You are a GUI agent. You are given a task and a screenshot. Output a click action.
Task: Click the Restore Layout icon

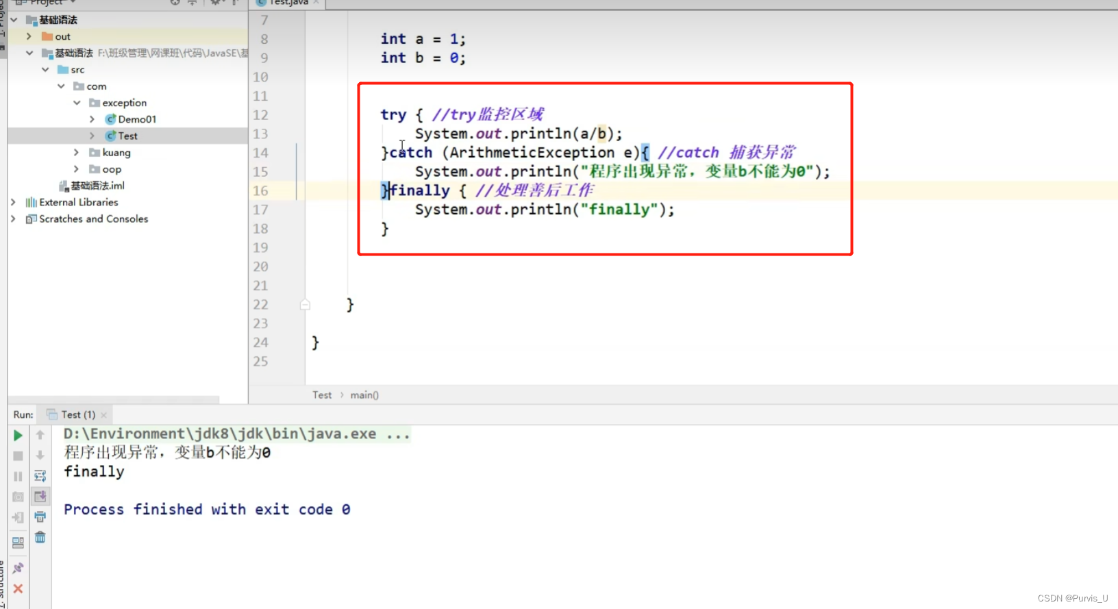pyautogui.click(x=18, y=543)
